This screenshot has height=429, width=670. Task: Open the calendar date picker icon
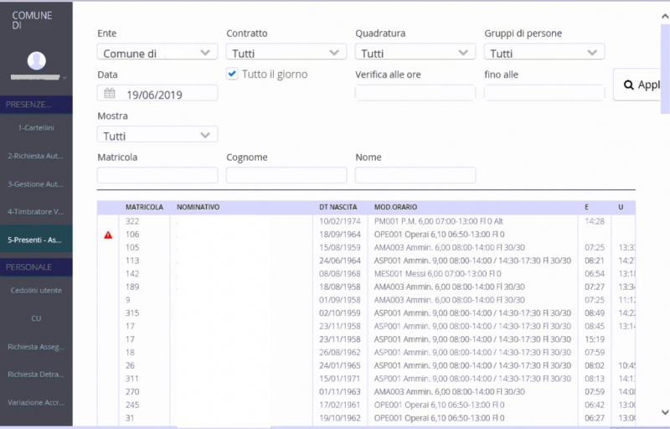point(109,93)
